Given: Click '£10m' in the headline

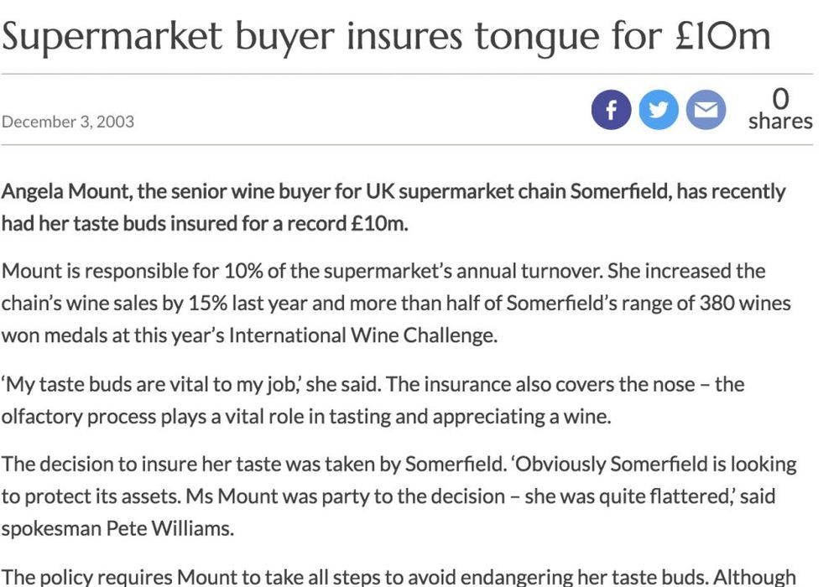Looking at the screenshot, I should pyautogui.click(x=722, y=36).
